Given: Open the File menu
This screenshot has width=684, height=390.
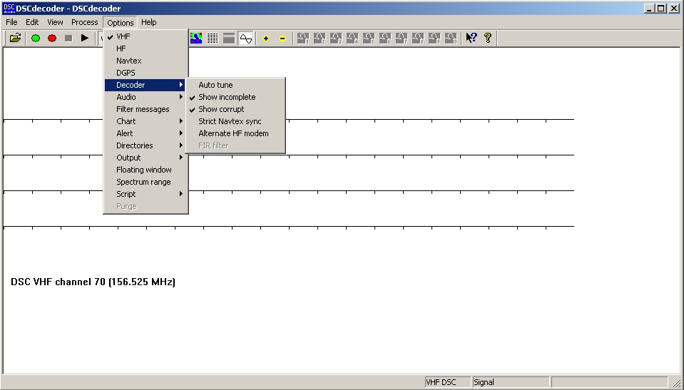Looking at the screenshot, I should pyautogui.click(x=12, y=22).
